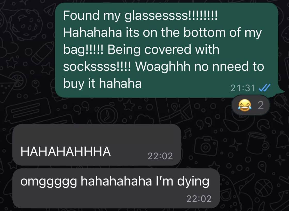Click the bell doodle in the wallpaper
The height and width of the screenshot is (211, 289).
tap(282, 140)
